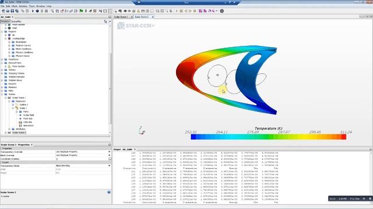Select the Interfaces tree item
Viewport: 373px width, 209px height.
(x=13, y=59)
